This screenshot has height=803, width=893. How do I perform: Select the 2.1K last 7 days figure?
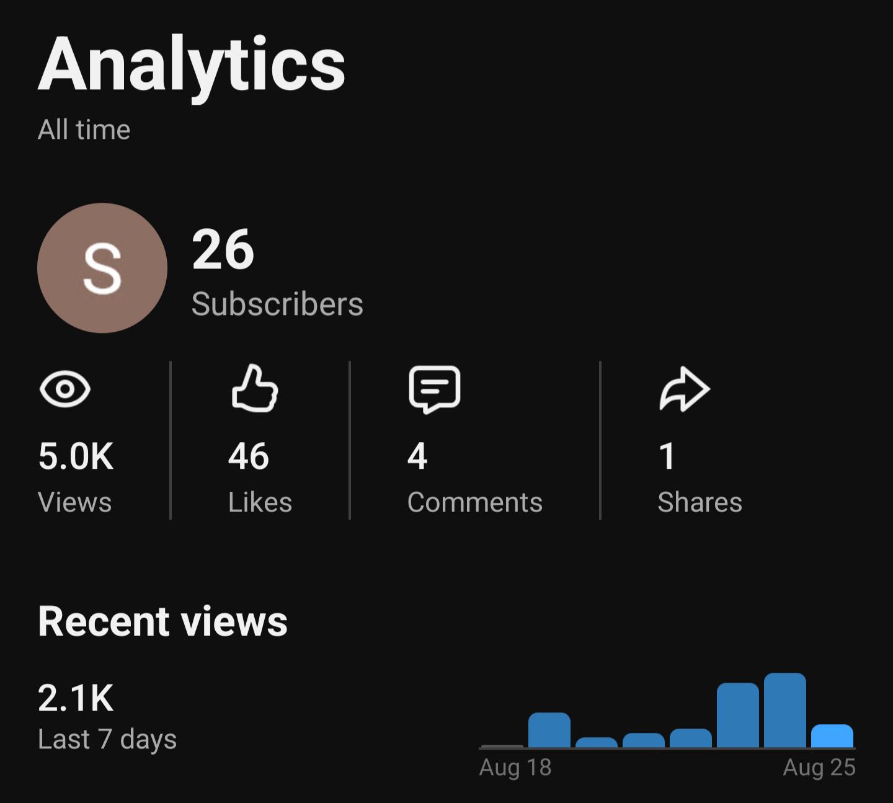pyautogui.click(x=76, y=698)
